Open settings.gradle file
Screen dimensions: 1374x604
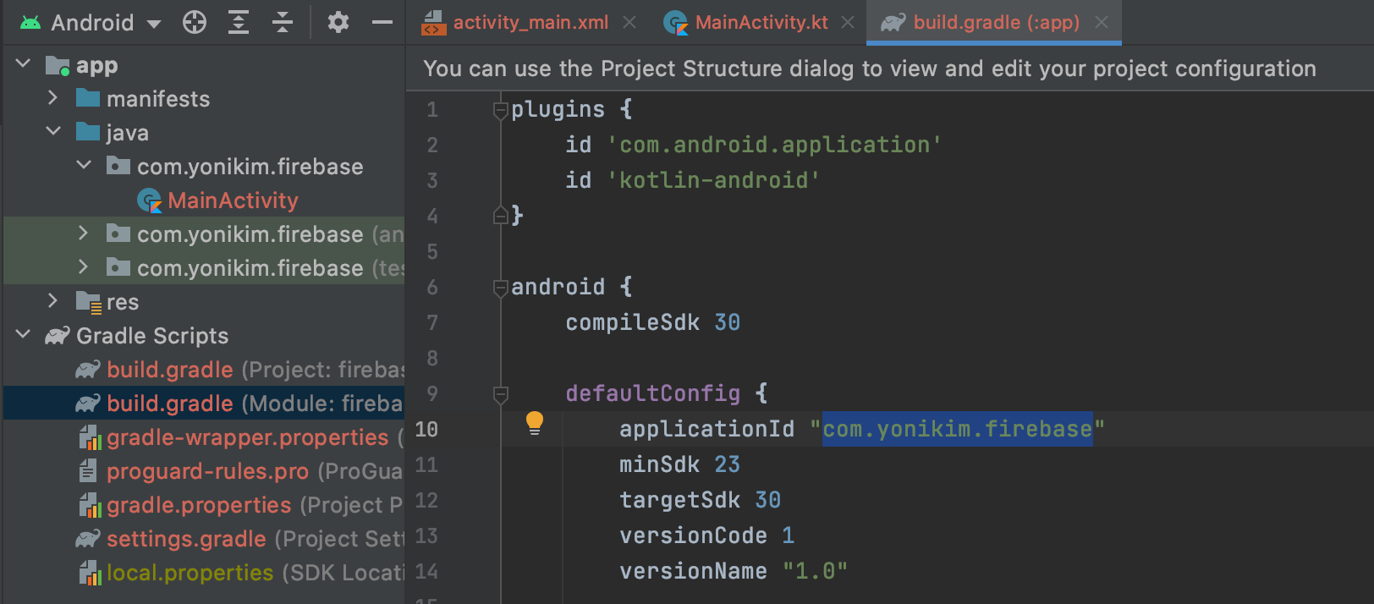(186, 539)
